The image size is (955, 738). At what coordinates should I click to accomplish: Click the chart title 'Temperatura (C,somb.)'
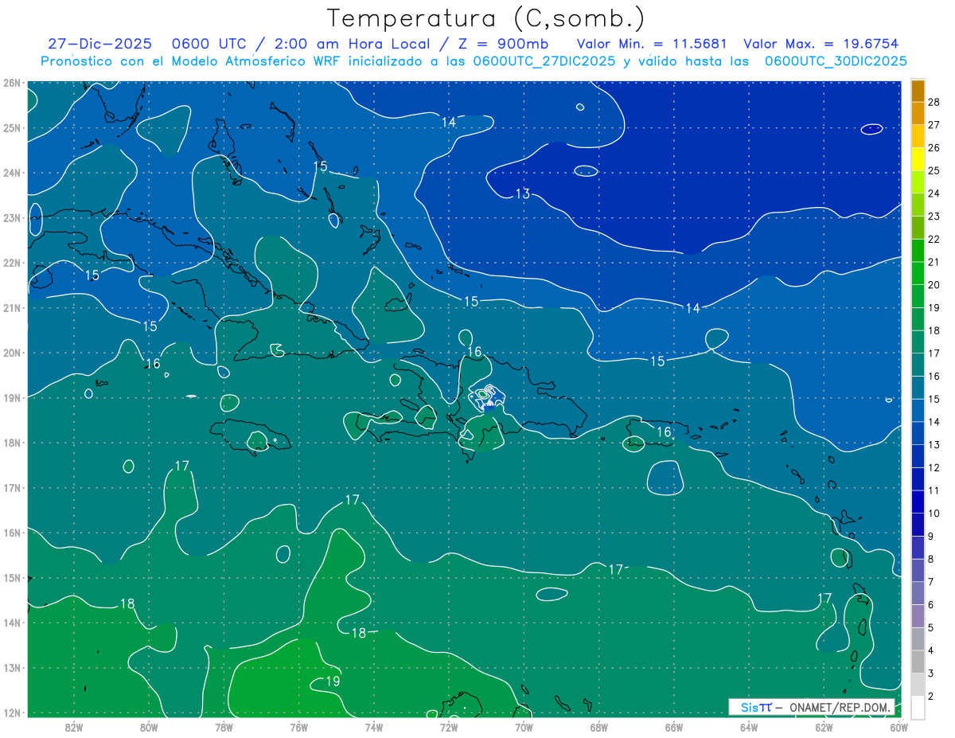[486, 18]
